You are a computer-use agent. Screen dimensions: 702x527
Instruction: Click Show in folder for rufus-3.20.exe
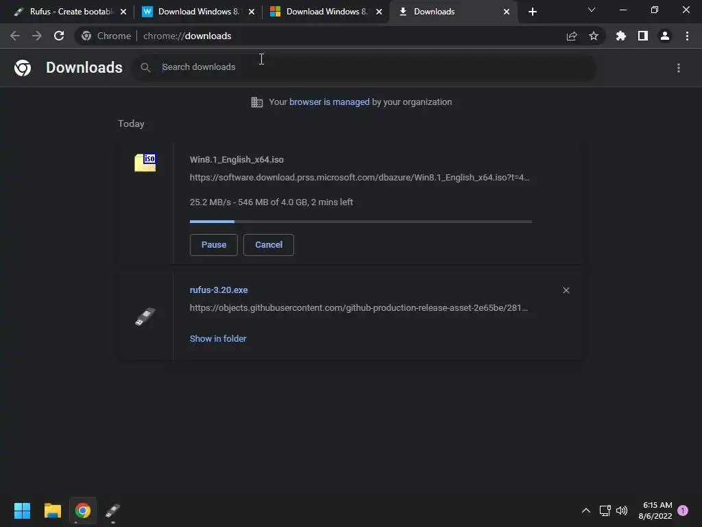coord(217,339)
